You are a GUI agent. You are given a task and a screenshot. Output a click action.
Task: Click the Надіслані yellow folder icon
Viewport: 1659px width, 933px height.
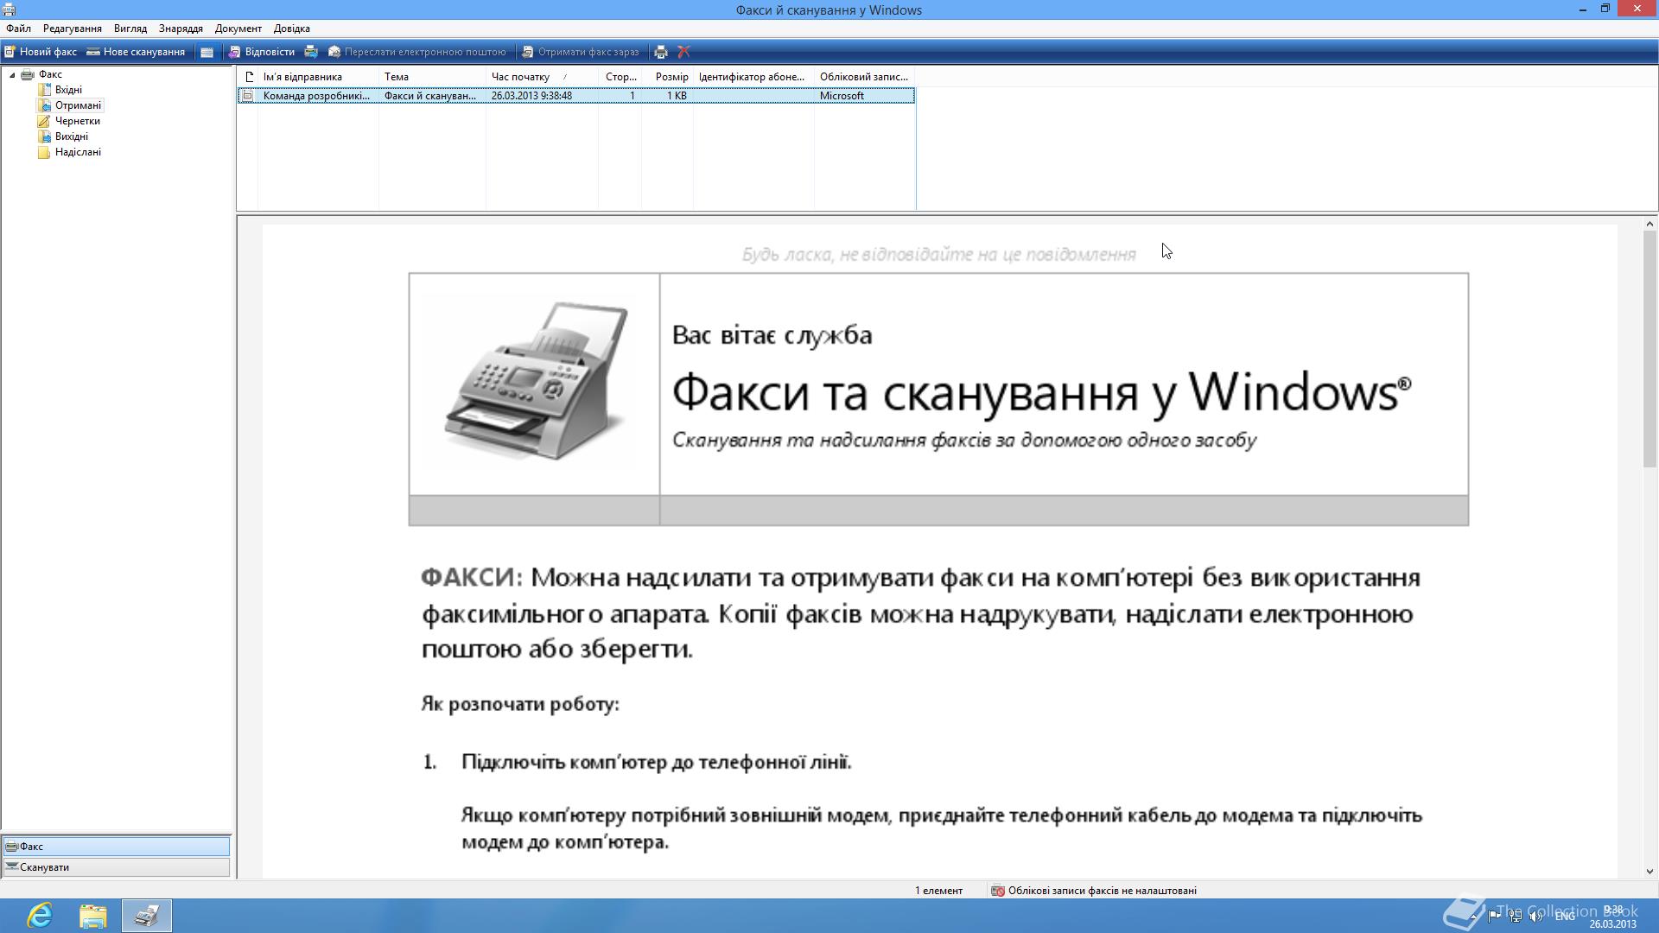pos(44,152)
